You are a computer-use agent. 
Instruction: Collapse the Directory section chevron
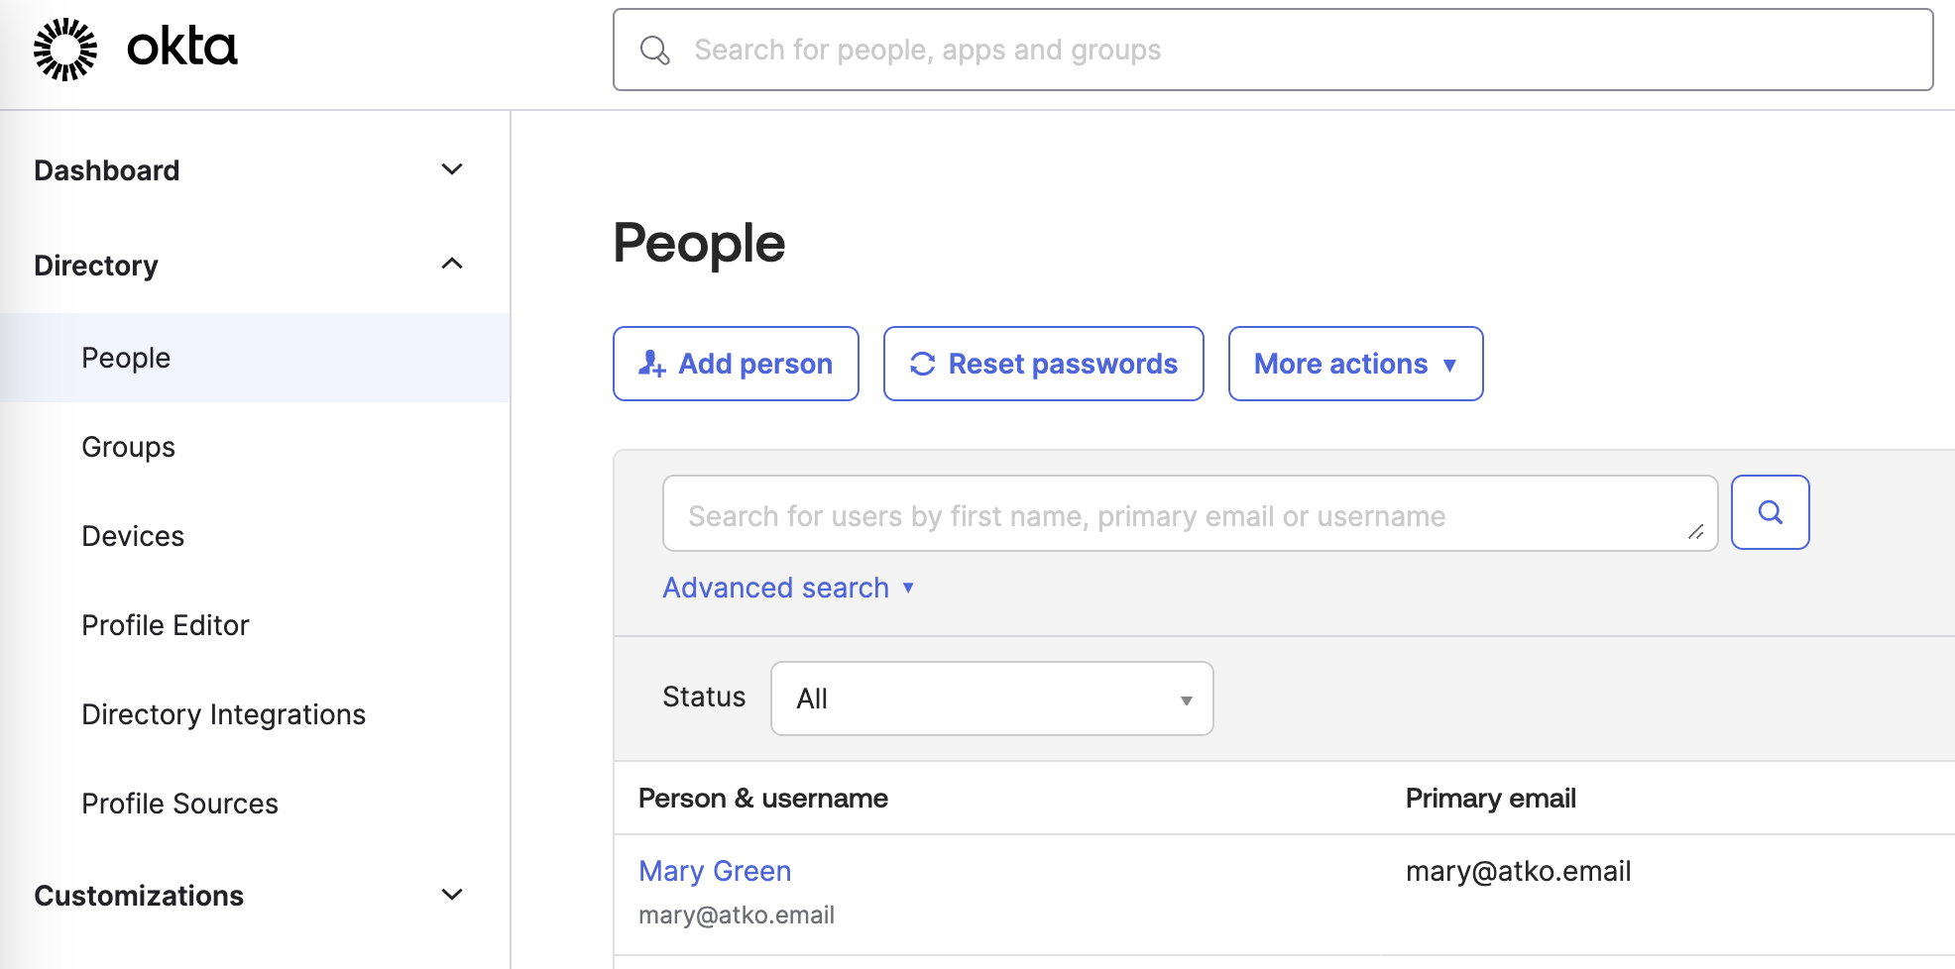452,264
